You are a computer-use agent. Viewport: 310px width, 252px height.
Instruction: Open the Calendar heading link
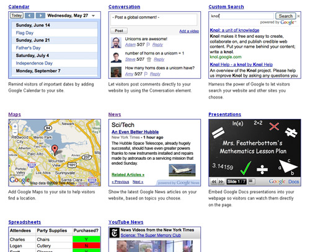pos(19,7)
